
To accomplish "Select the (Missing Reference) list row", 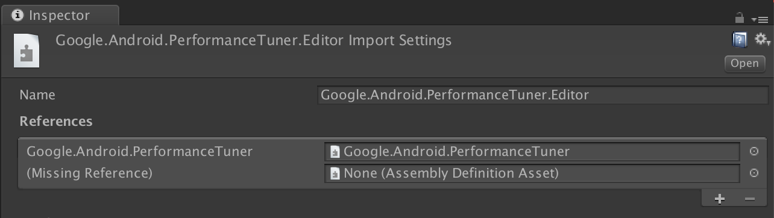I will (392, 173).
